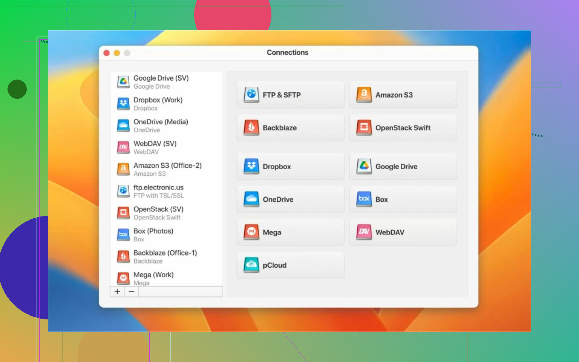579x362 pixels.
Task: Add a new connection with plus button
Action: pyautogui.click(x=117, y=291)
